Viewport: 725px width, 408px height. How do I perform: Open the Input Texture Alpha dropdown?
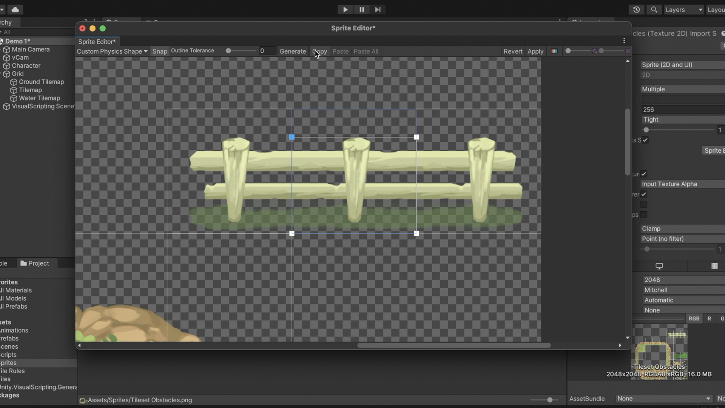coord(683,184)
